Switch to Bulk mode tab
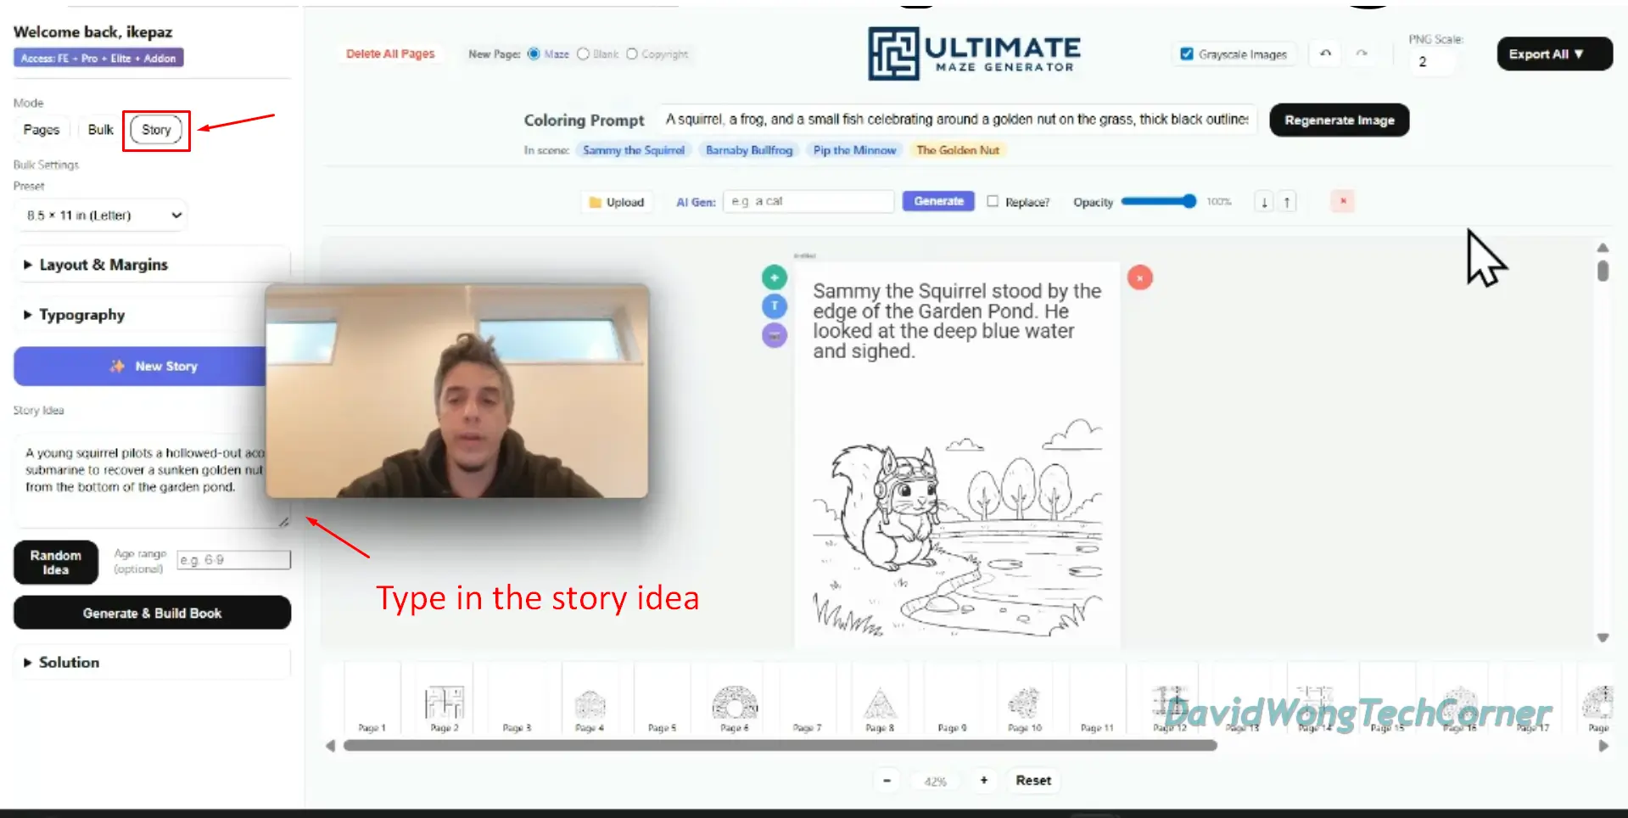 (x=100, y=130)
